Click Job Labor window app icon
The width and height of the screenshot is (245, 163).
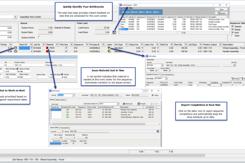[x=147, y=56]
